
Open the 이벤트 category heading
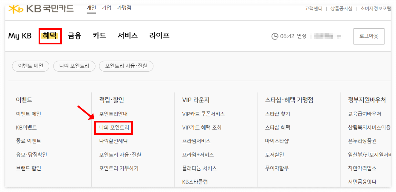[24, 100]
